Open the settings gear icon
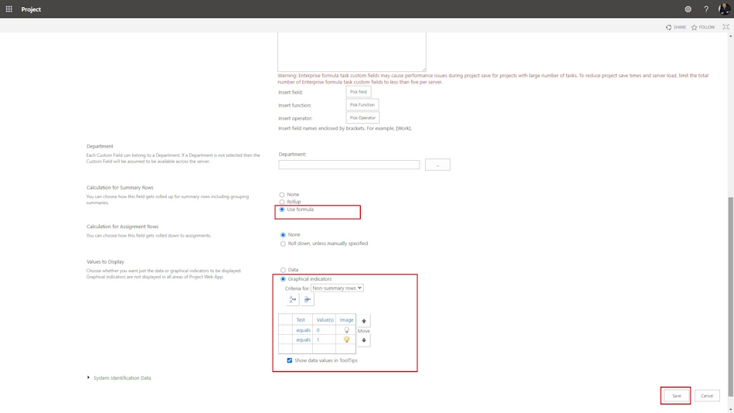Screen dimensions: 734x413 click(688, 9)
